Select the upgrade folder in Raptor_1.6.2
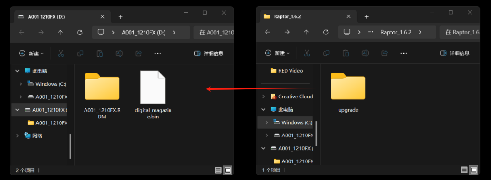The height and width of the screenshot is (180, 491). pos(348,92)
